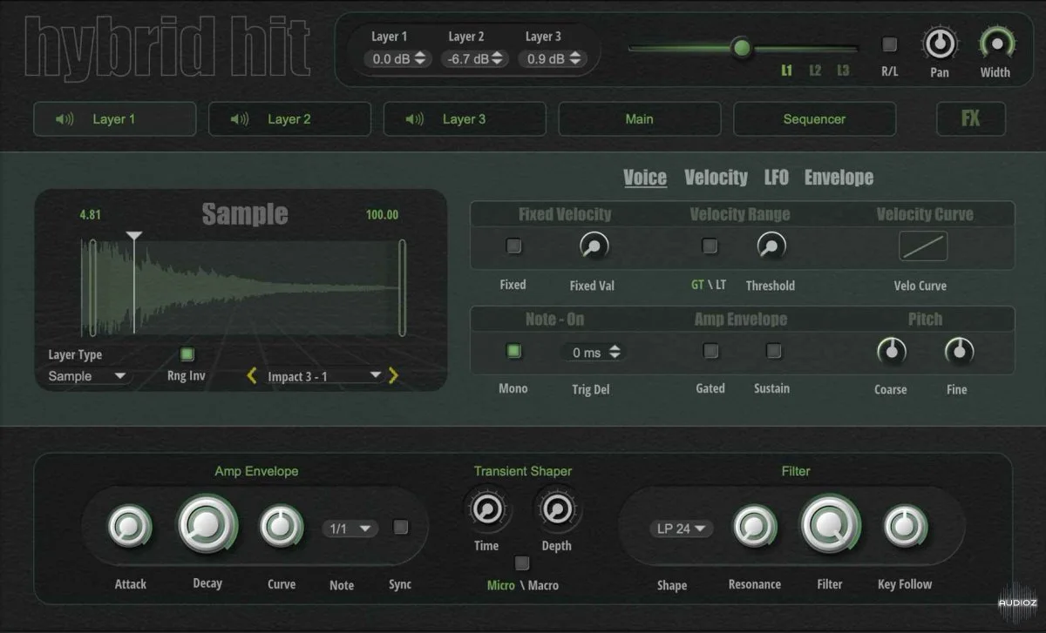
Task: Open the Sequencer tab
Action: click(x=814, y=119)
